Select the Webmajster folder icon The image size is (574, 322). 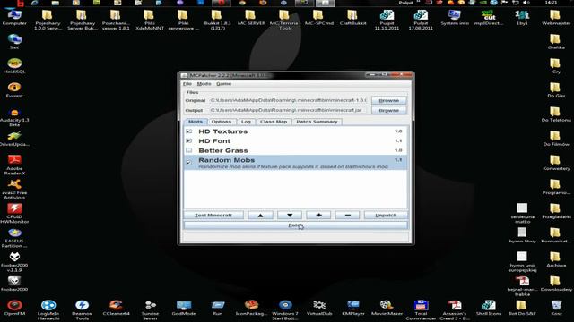[x=556, y=18]
